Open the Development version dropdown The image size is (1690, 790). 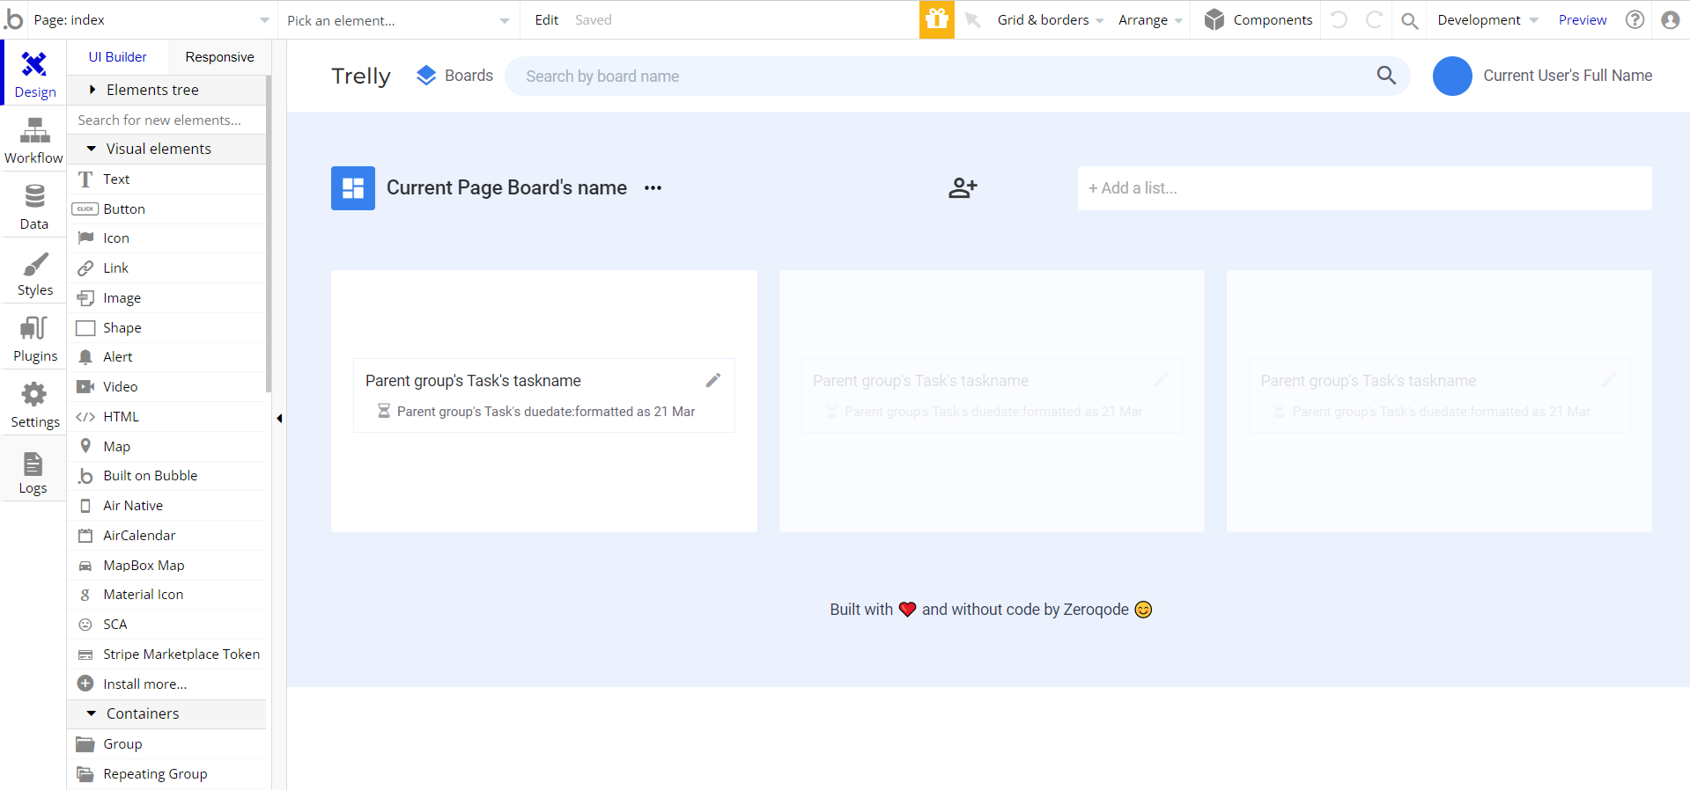click(1487, 19)
